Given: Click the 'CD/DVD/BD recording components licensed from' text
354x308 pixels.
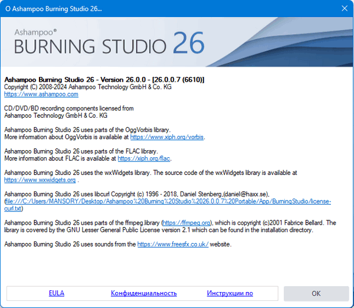Looking at the screenshot, I should tap(69, 109).
